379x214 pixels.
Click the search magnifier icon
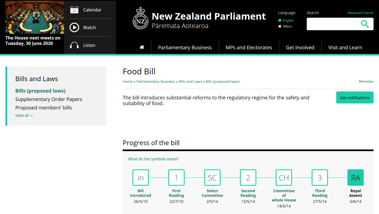365,24
